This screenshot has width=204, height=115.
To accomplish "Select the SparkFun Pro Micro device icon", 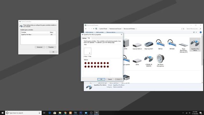I will click(195, 44).
